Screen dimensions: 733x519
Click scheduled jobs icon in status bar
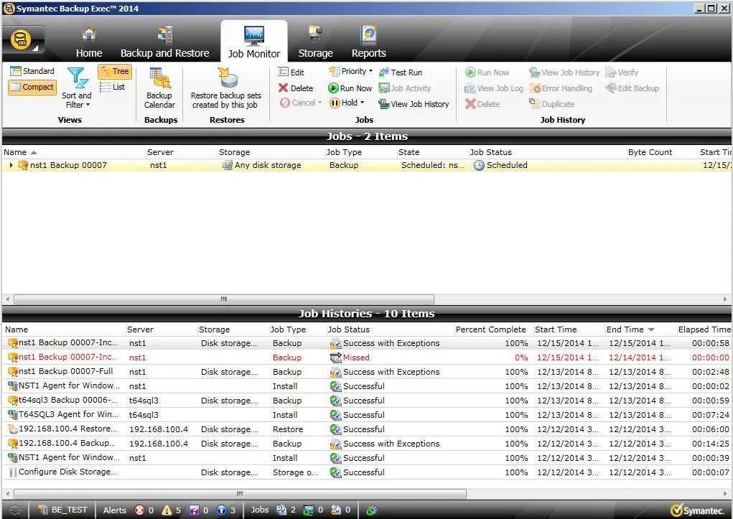click(x=281, y=510)
